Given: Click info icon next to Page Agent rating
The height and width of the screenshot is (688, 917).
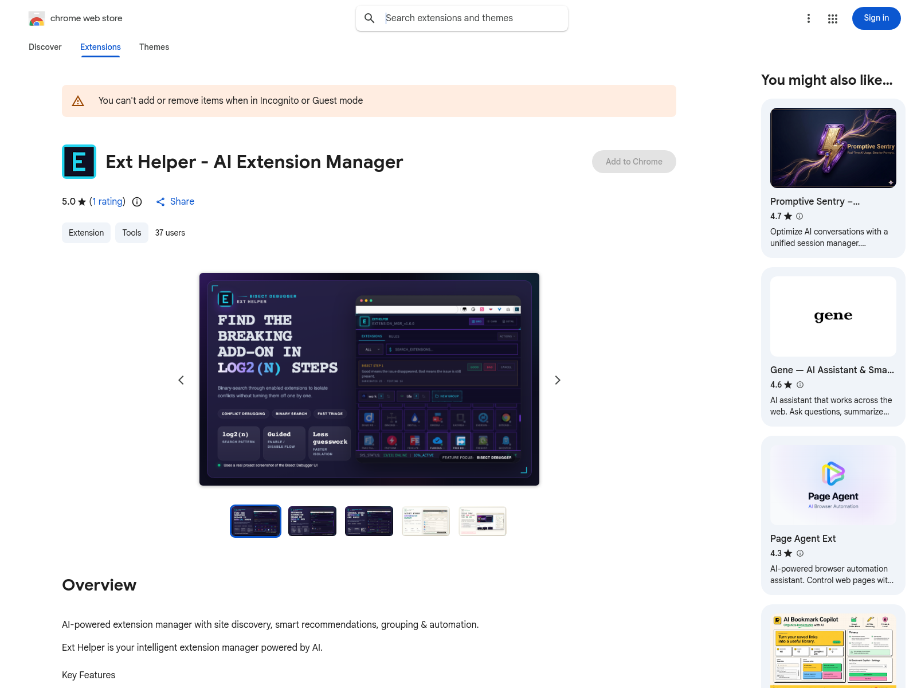Looking at the screenshot, I should pos(800,553).
